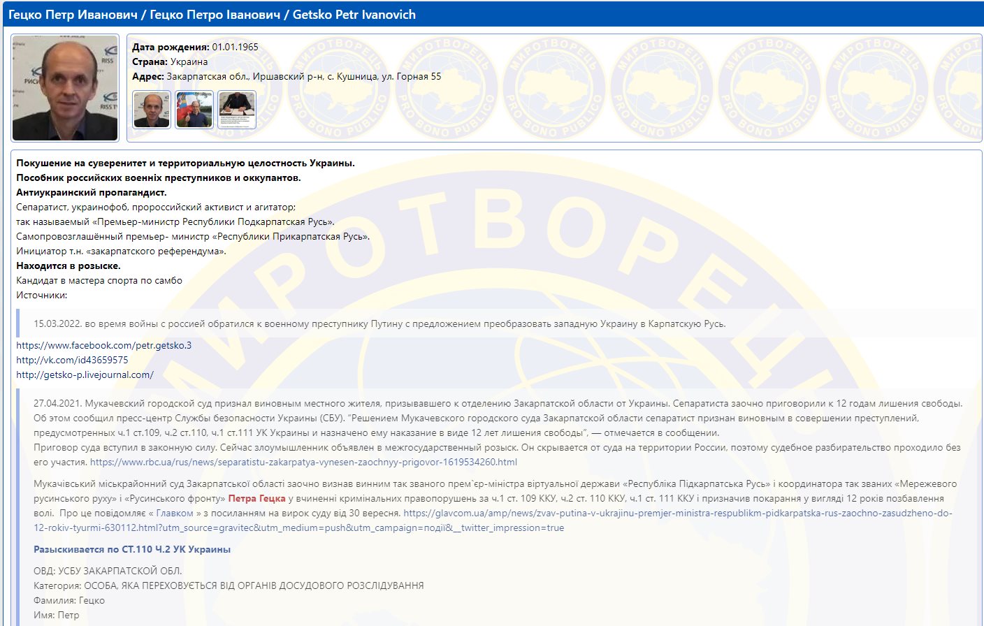Open the thumbnail with the flag background

tap(194, 110)
